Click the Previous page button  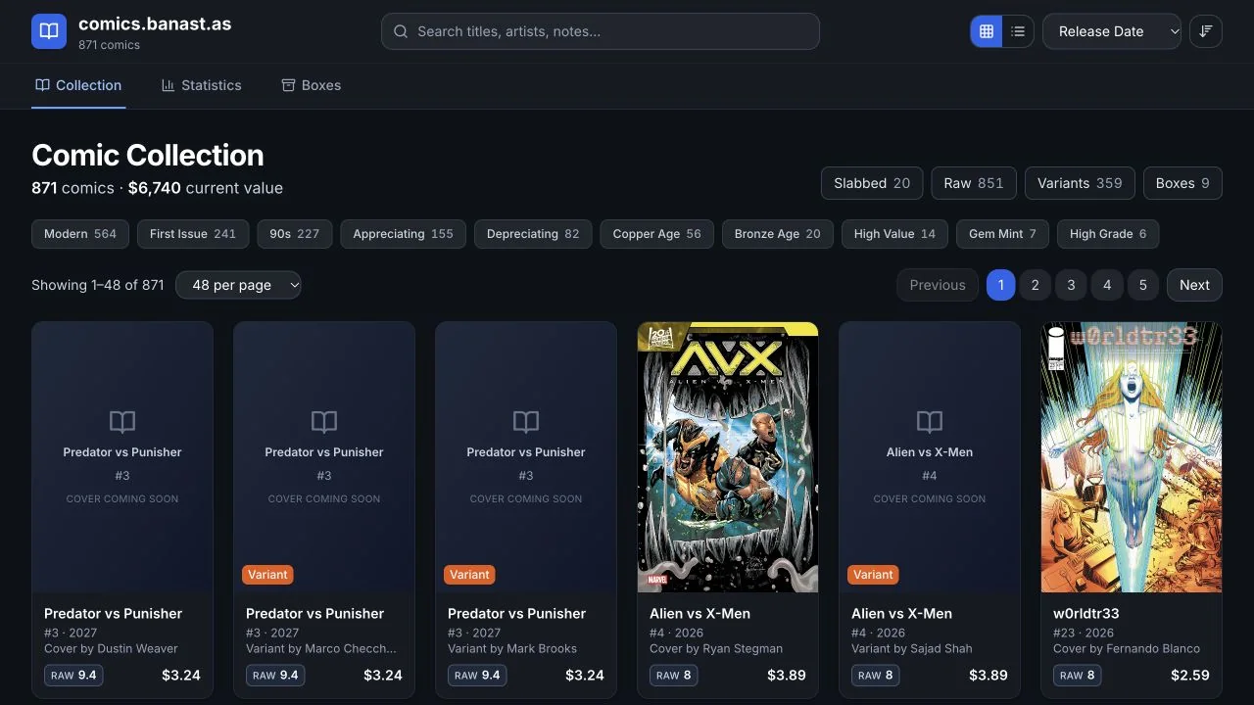tap(938, 285)
